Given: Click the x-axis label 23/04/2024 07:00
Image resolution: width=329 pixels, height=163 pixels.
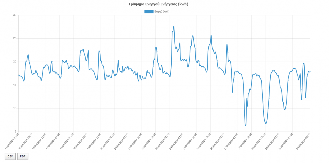Looking at the screenshot, I should 163,141.
